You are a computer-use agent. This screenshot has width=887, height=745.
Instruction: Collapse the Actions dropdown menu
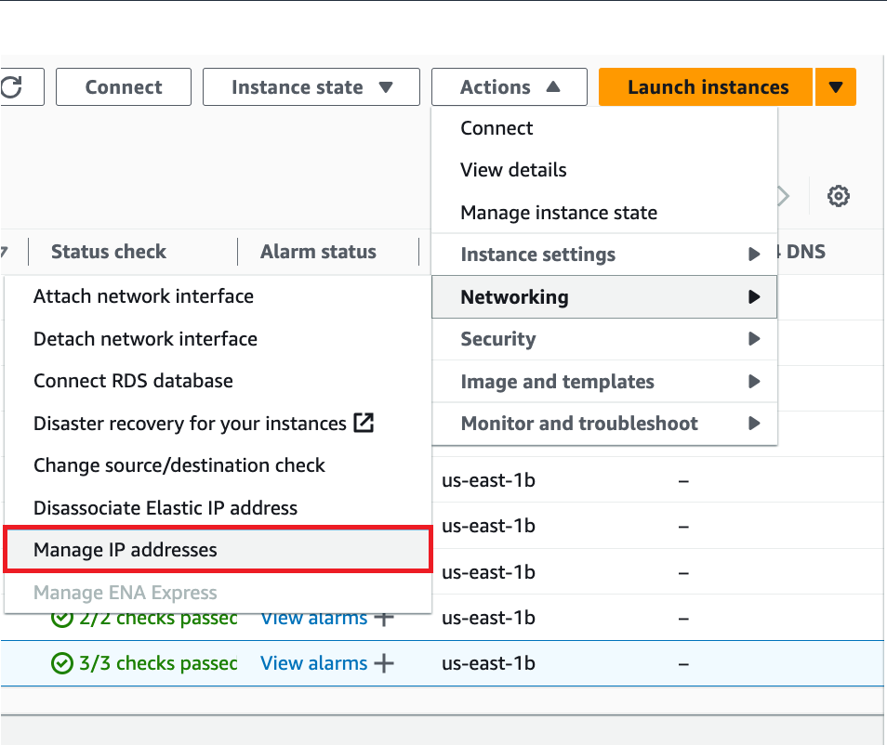click(x=510, y=87)
